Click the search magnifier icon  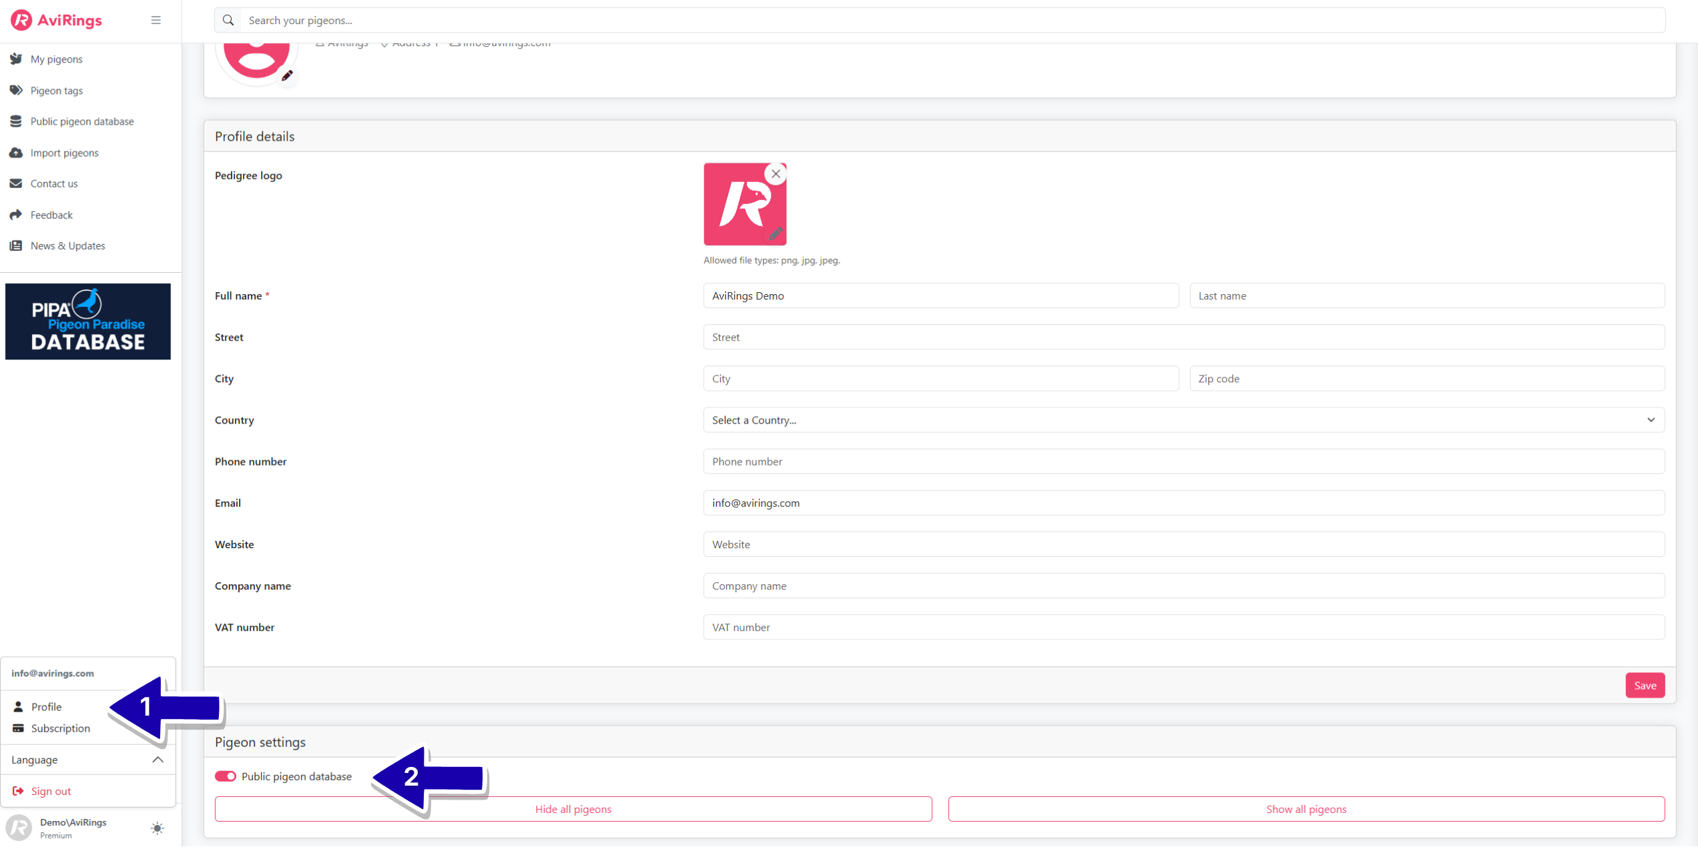(x=228, y=20)
